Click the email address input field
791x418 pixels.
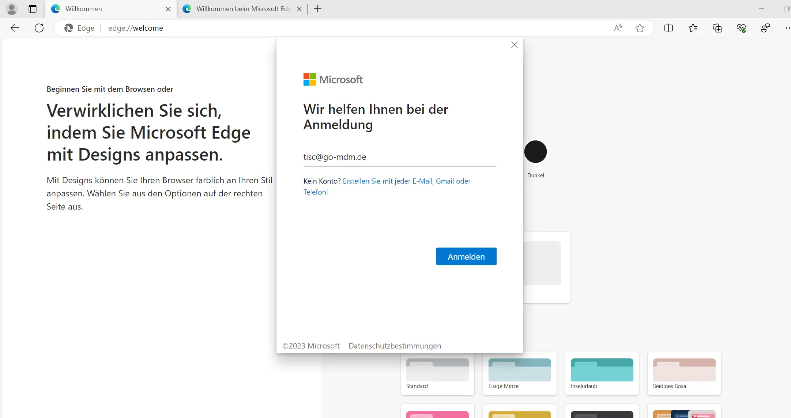(399, 157)
